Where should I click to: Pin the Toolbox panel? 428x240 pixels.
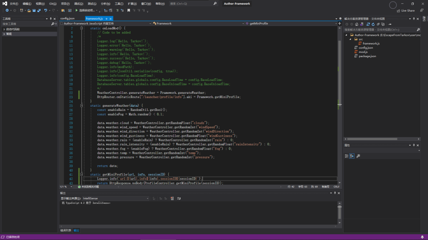pos(51,19)
